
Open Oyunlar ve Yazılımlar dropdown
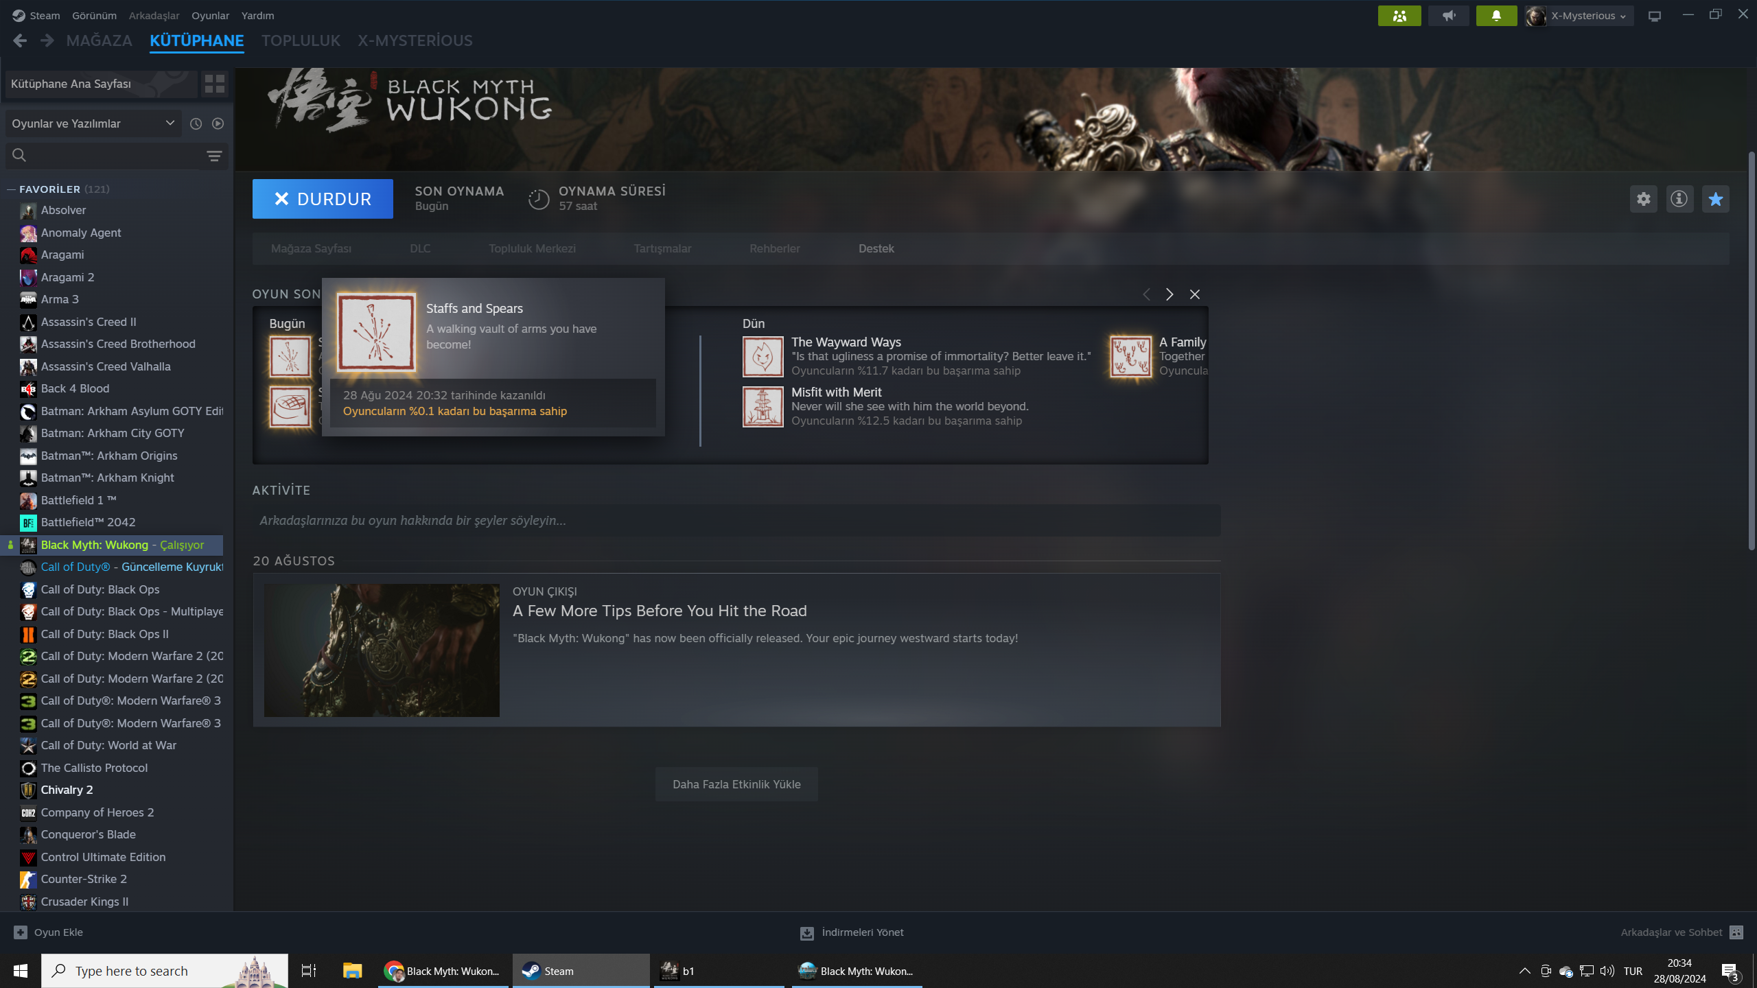(x=93, y=123)
